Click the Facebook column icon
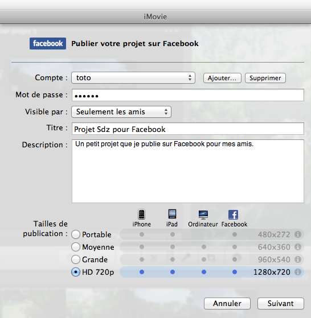This screenshot has height=318, width=311. (x=234, y=215)
